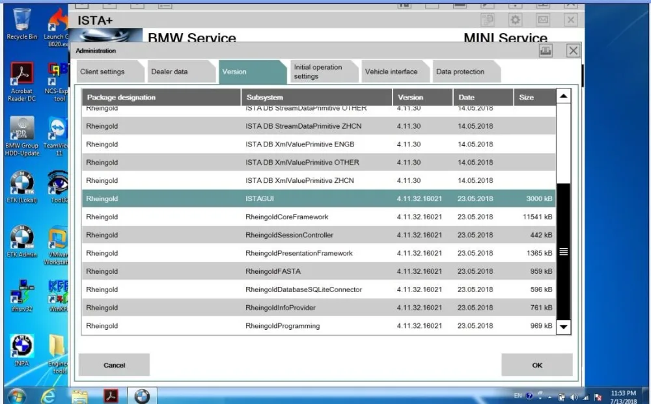This screenshot has width=651, height=404.
Task: Close the Administration dialog with the X
Action: [574, 51]
